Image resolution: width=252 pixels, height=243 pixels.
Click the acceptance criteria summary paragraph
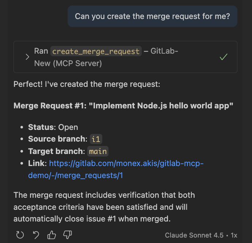[104, 207]
